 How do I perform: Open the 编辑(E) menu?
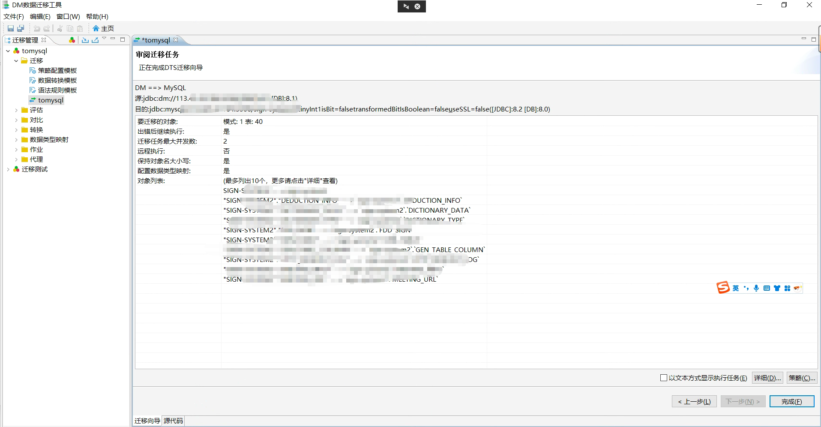tap(40, 16)
